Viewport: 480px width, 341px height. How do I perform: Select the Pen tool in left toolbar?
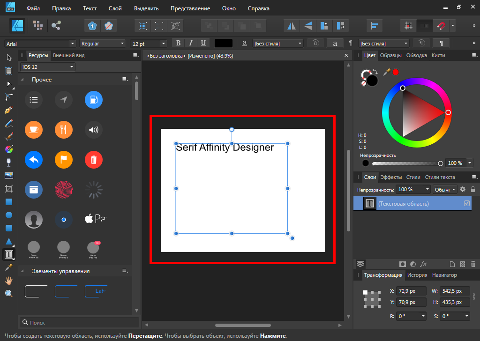click(x=8, y=111)
